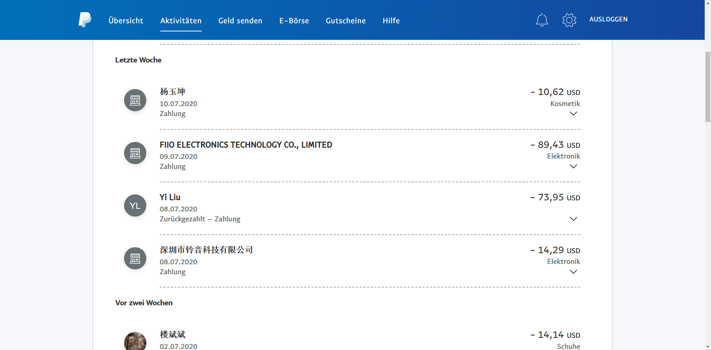Expand the 14,29 USD Elektronik transaction
This screenshot has width=711, height=350.
(573, 272)
